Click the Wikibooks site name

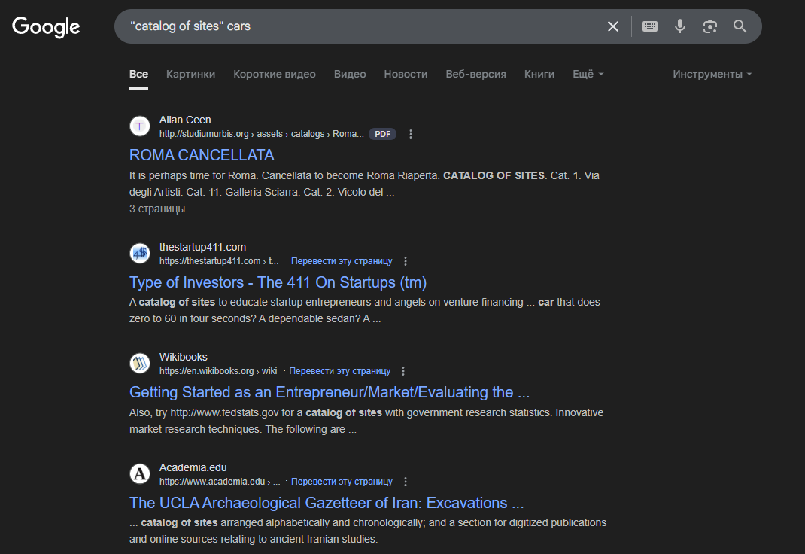click(x=184, y=357)
